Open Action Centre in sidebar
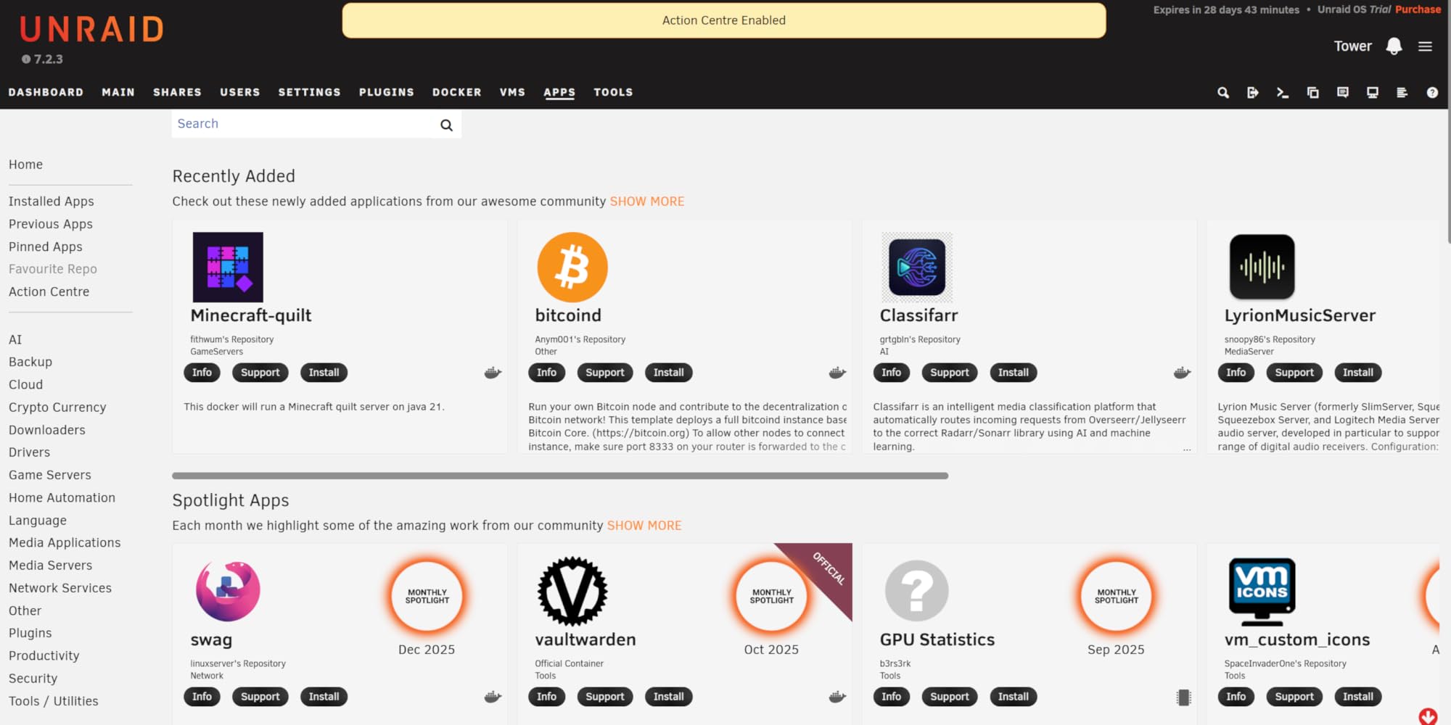The height and width of the screenshot is (725, 1451). pos(49,291)
